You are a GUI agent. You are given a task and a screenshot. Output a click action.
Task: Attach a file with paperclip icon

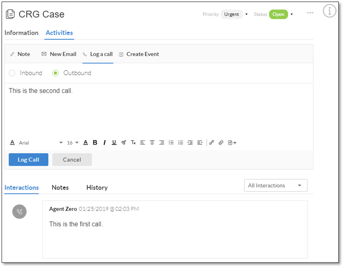221,143
